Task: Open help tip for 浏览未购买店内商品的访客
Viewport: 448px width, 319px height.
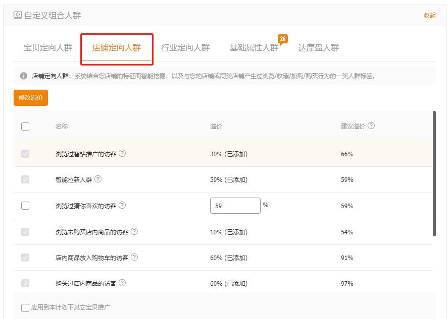Action: click(135, 232)
